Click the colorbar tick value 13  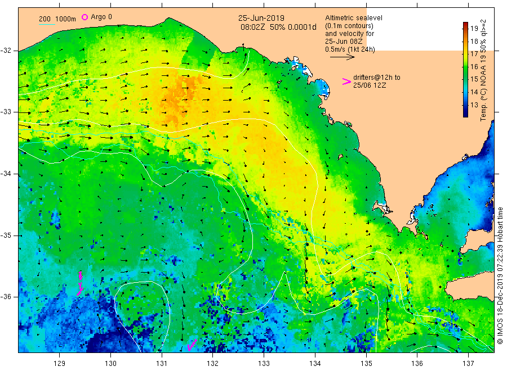click(474, 105)
